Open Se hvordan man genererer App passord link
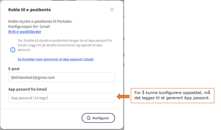 point(56,59)
